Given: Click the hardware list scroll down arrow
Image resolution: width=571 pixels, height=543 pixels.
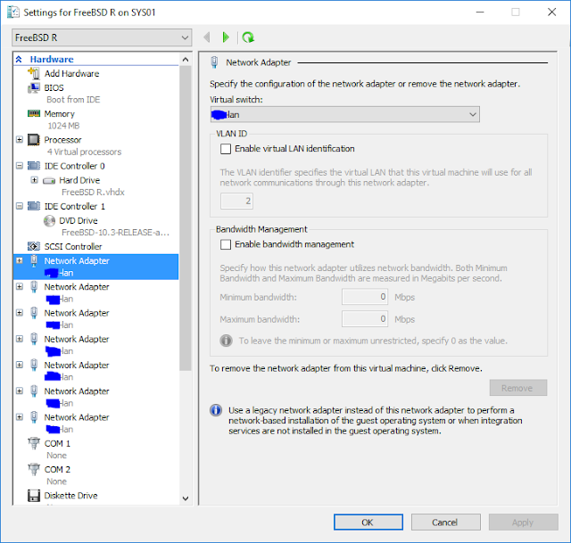Looking at the screenshot, I should (186, 498).
